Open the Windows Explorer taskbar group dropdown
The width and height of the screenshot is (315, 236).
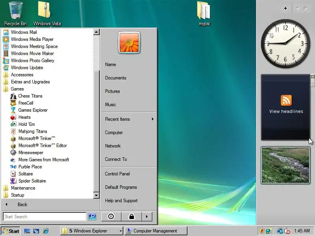click(120, 231)
